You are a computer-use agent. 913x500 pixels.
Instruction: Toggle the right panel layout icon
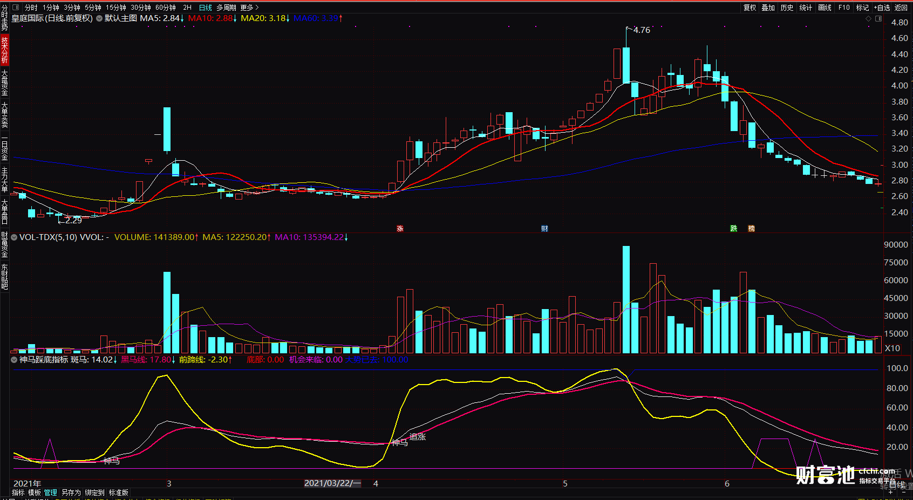(878, 18)
